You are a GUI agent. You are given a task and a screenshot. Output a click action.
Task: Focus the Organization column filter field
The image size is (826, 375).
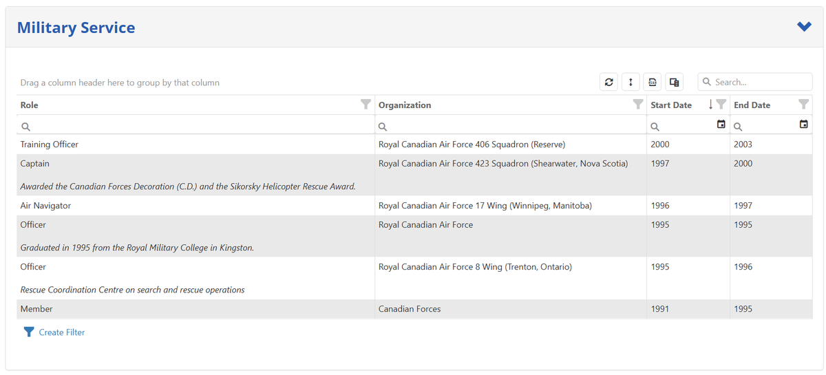pos(511,126)
